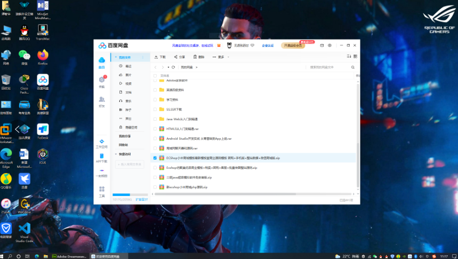Click the add common folder button
The width and height of the screenshot is (458, 259).
click(130, 164)
